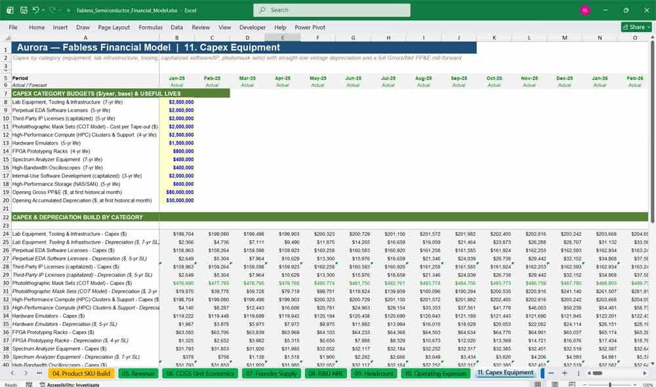Open the Power Pivot ribbon tab
This screenshot has width=656, height=387.
click(x=310, y=27)
